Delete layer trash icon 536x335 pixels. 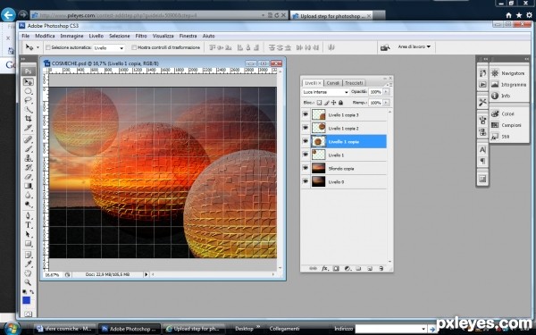(x=381, y=269)
